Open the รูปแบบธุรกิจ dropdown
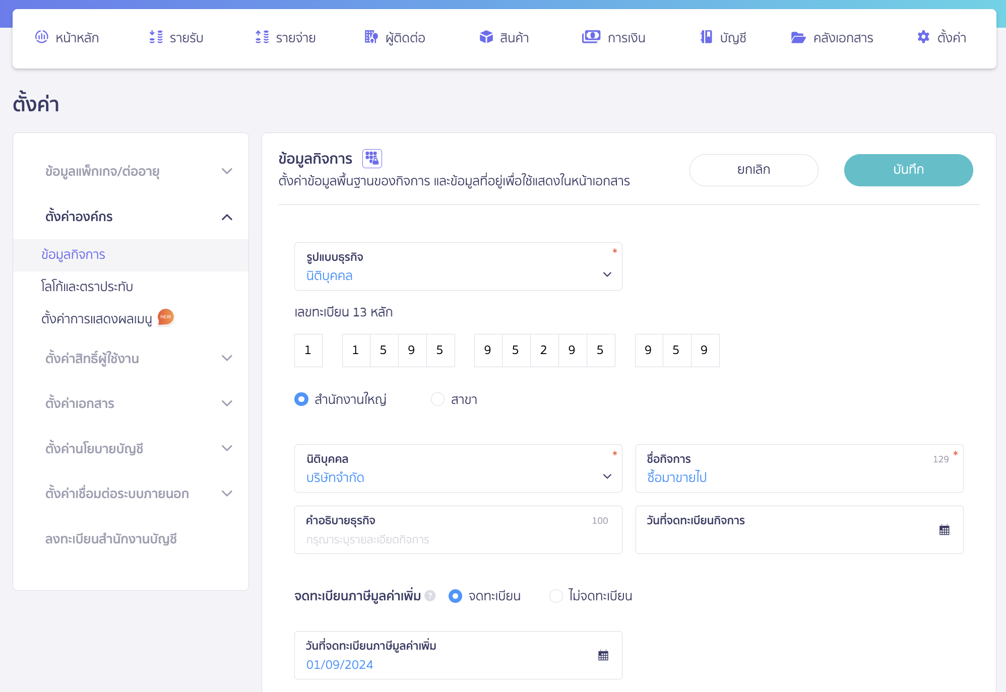The height and width of the screenshot is (692, 1006). click(x=458, y=267)
